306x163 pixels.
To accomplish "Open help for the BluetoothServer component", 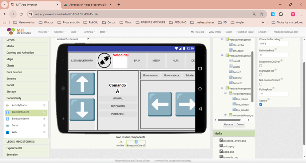I will pos(44,119).
